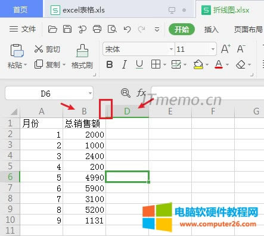Click cell containing 总销售额
Viewport: 264px width, 236px height.
click(x=84, y=123)
